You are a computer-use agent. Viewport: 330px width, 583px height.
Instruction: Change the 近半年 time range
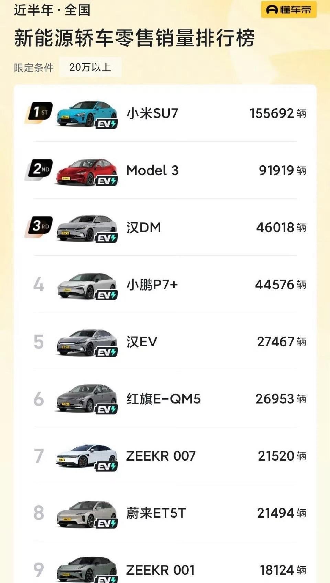[x=33, y=10]
